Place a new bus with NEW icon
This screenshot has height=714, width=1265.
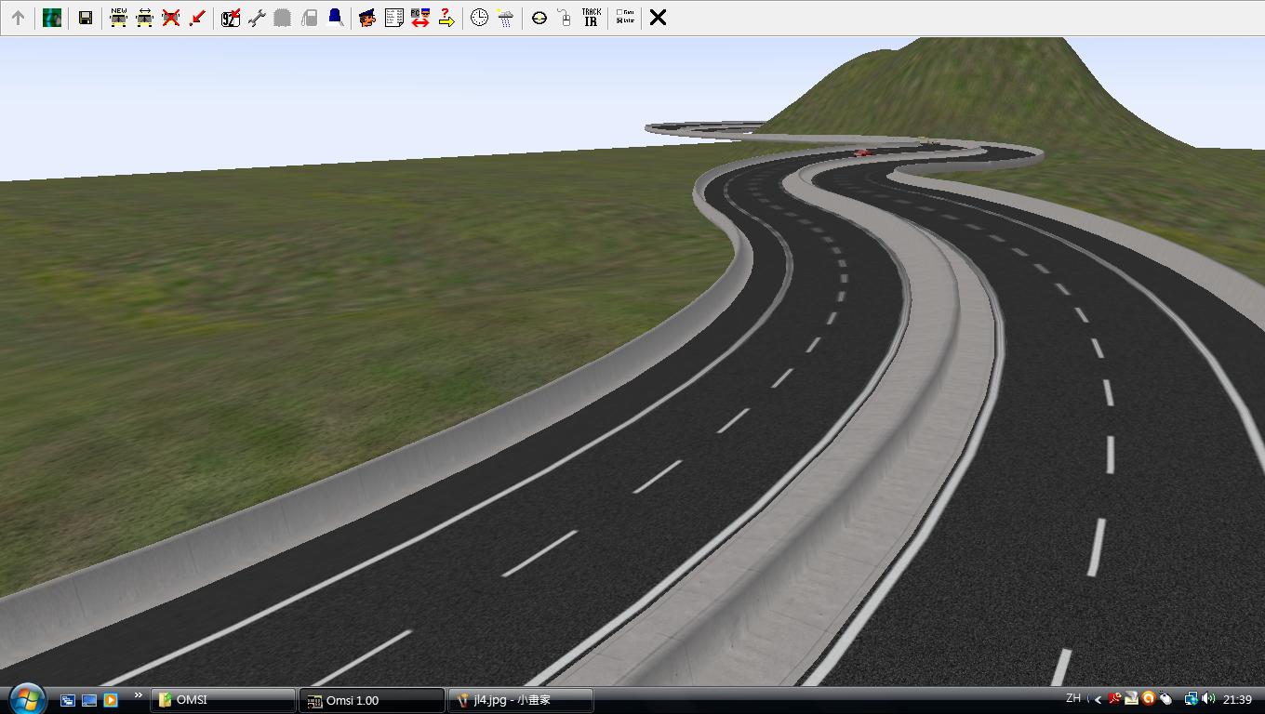(118, 18)
